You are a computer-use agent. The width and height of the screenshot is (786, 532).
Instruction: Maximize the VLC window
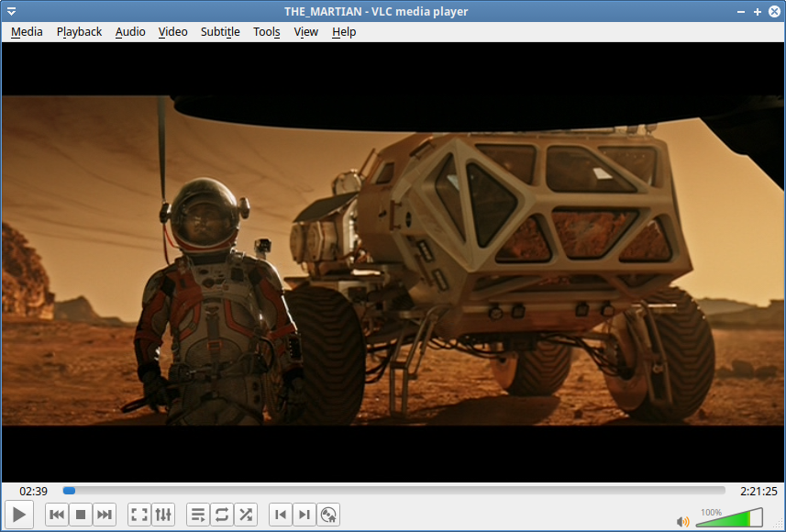tap(758, 12)
